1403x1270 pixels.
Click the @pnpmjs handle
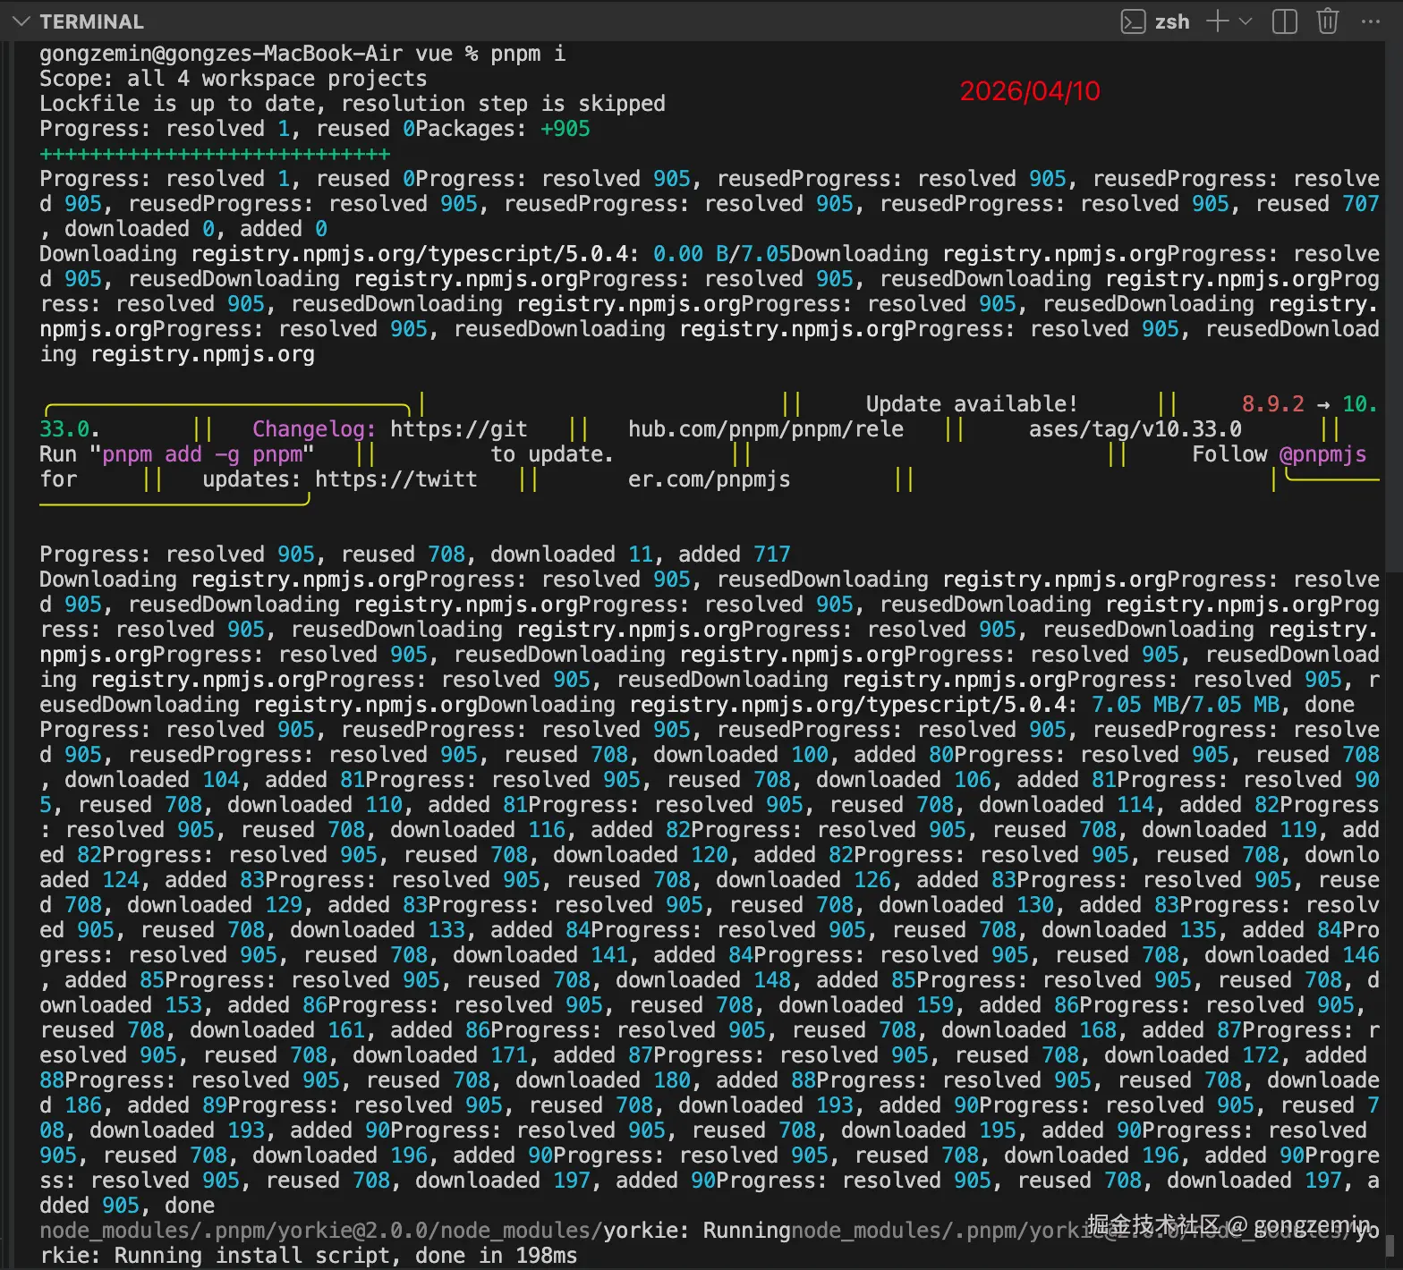(1322, 454)
